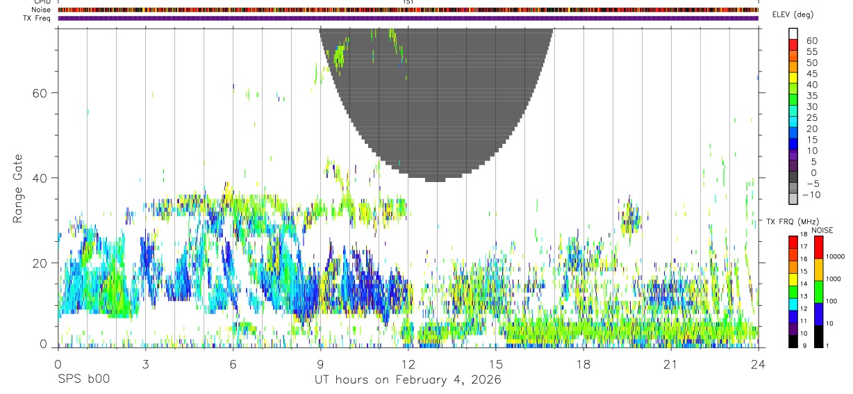Click the white top segment of ELEV colorbar
The height and width of the screenshot is (394, 853).
point(794,33)
